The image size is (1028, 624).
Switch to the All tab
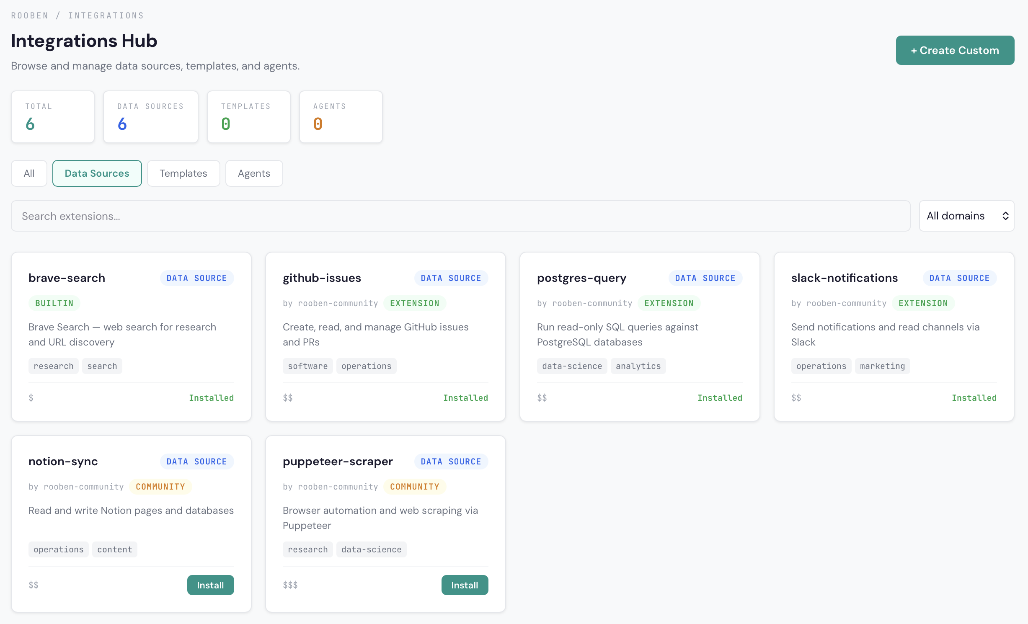(29, 173)
